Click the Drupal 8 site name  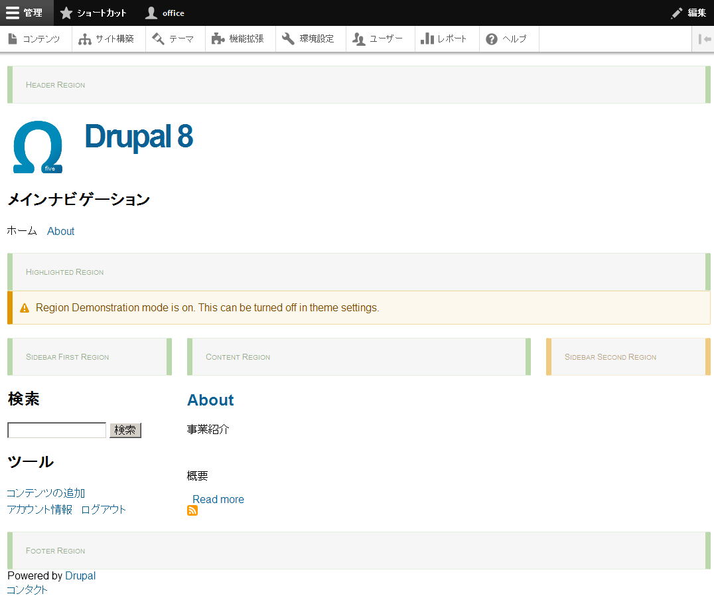139,136
